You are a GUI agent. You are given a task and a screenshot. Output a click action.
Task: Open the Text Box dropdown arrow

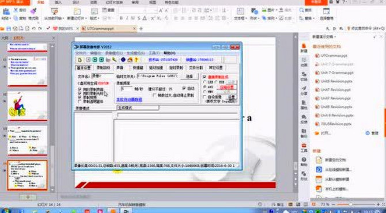point(247,18)
